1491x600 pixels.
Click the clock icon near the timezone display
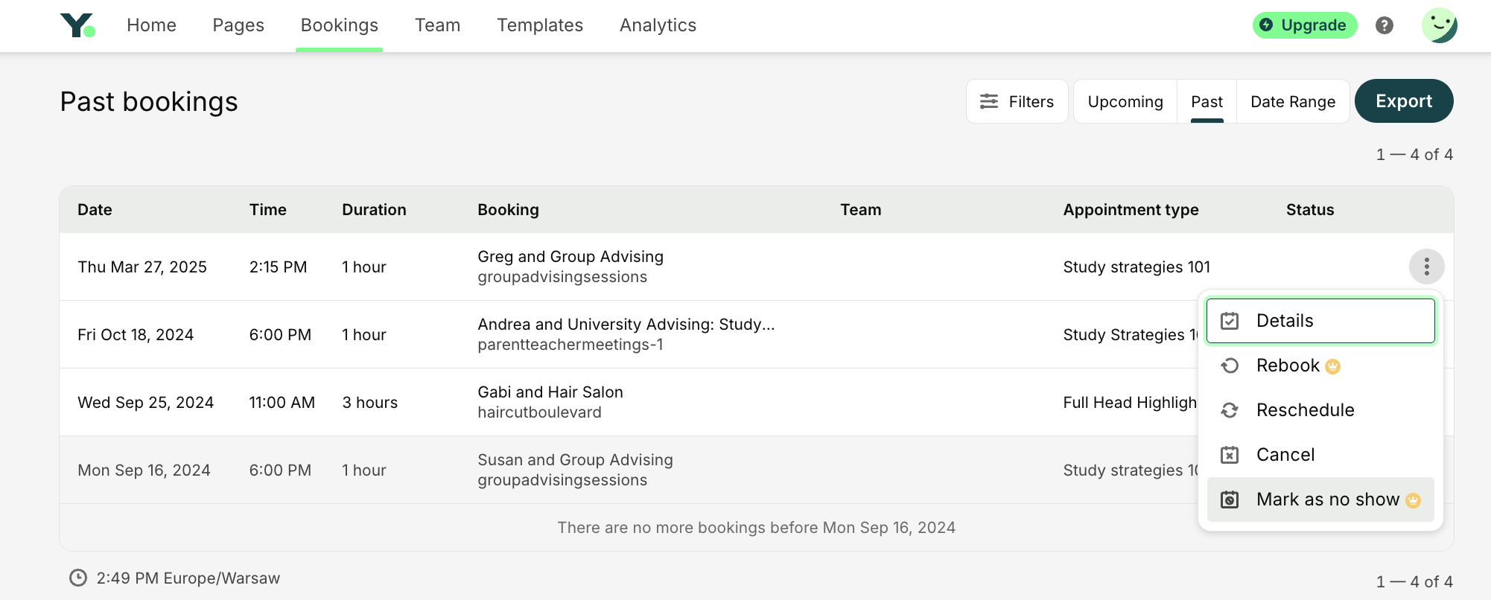pyautogui.click(x=79, y=577)
